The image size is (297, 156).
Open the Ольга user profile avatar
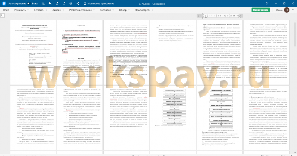pyautogui.click(x=287, y=10)
